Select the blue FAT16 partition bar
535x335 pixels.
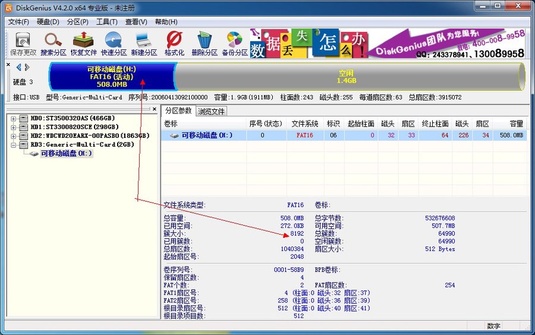(x=111, y=77)
